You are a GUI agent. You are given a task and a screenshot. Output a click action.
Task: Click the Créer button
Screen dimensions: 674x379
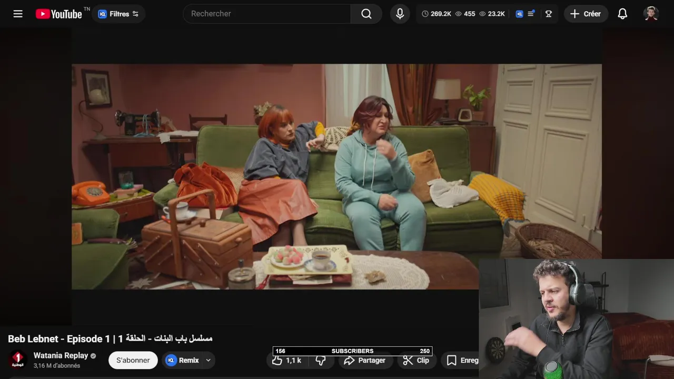(586, 14)
